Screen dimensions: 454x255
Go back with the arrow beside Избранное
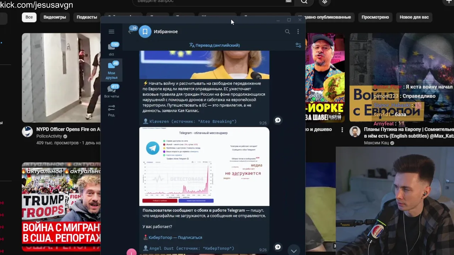(131, 32)
